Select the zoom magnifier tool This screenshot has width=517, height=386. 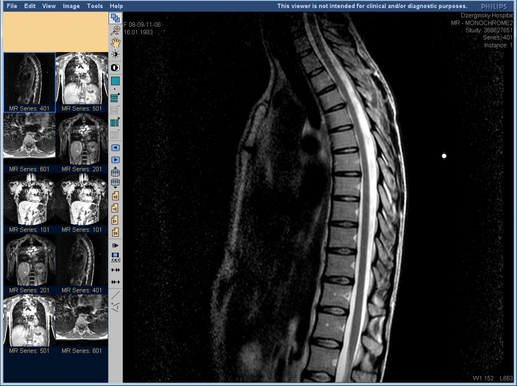[116, 30]
